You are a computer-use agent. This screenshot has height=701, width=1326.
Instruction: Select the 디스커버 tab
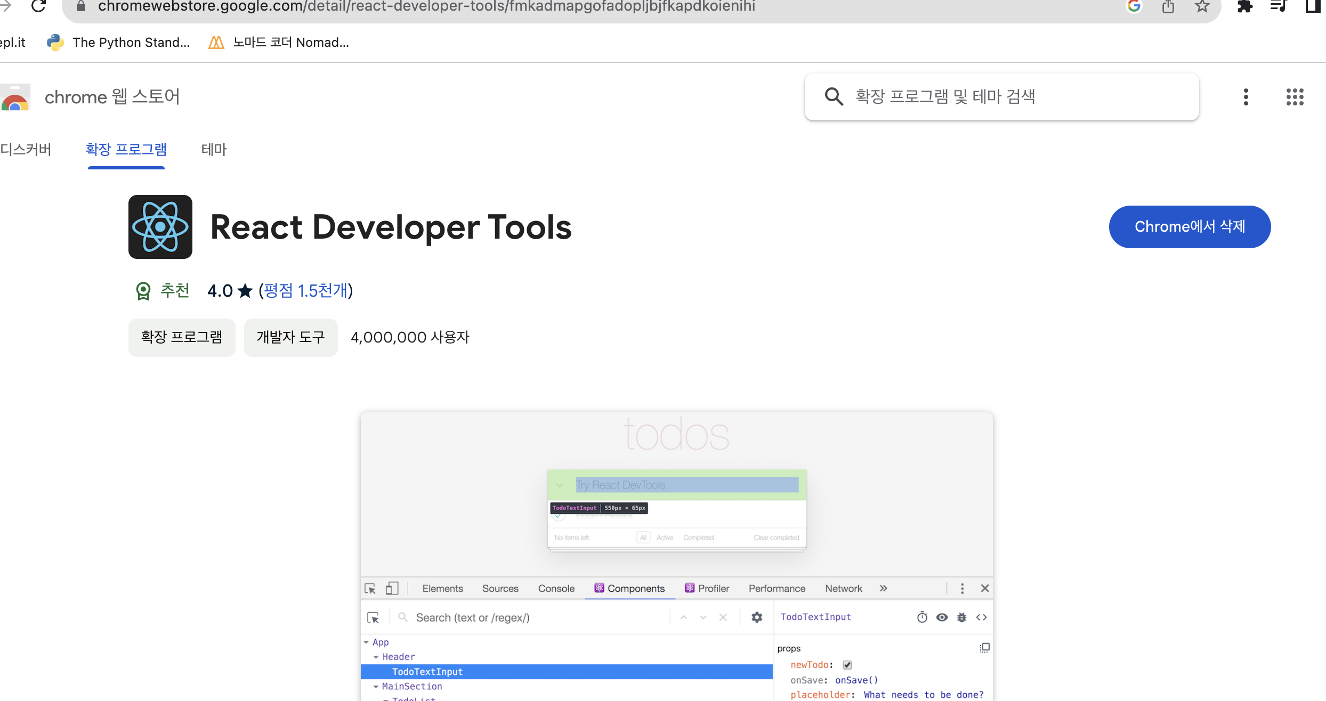click(x=26, y=149)
